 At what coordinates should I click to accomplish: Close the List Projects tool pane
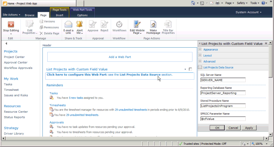click(x=266, y=43)
